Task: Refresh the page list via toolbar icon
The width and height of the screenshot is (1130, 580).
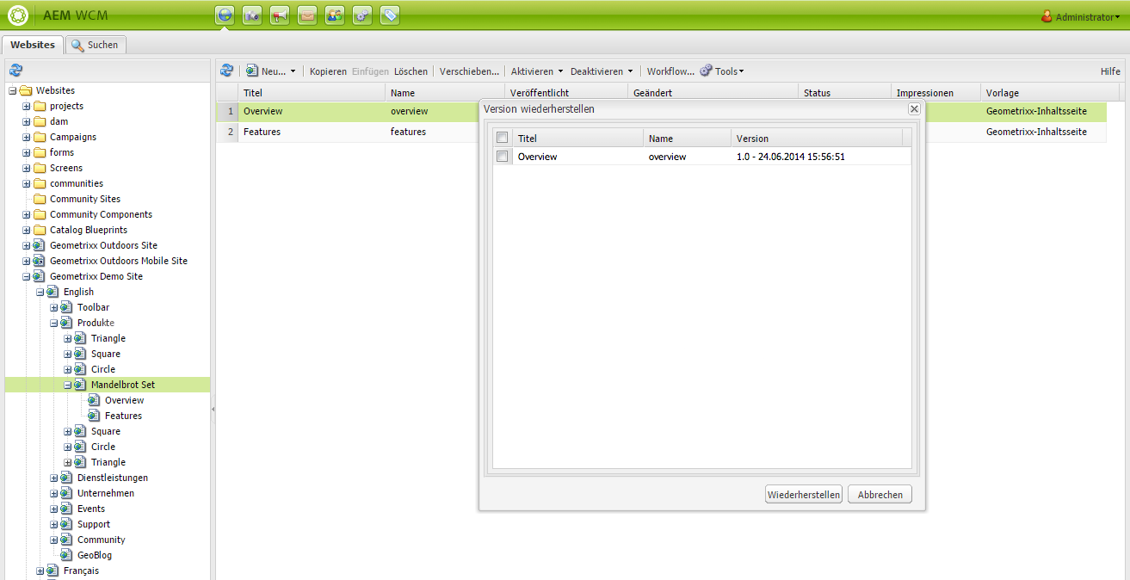Action: 227,71
